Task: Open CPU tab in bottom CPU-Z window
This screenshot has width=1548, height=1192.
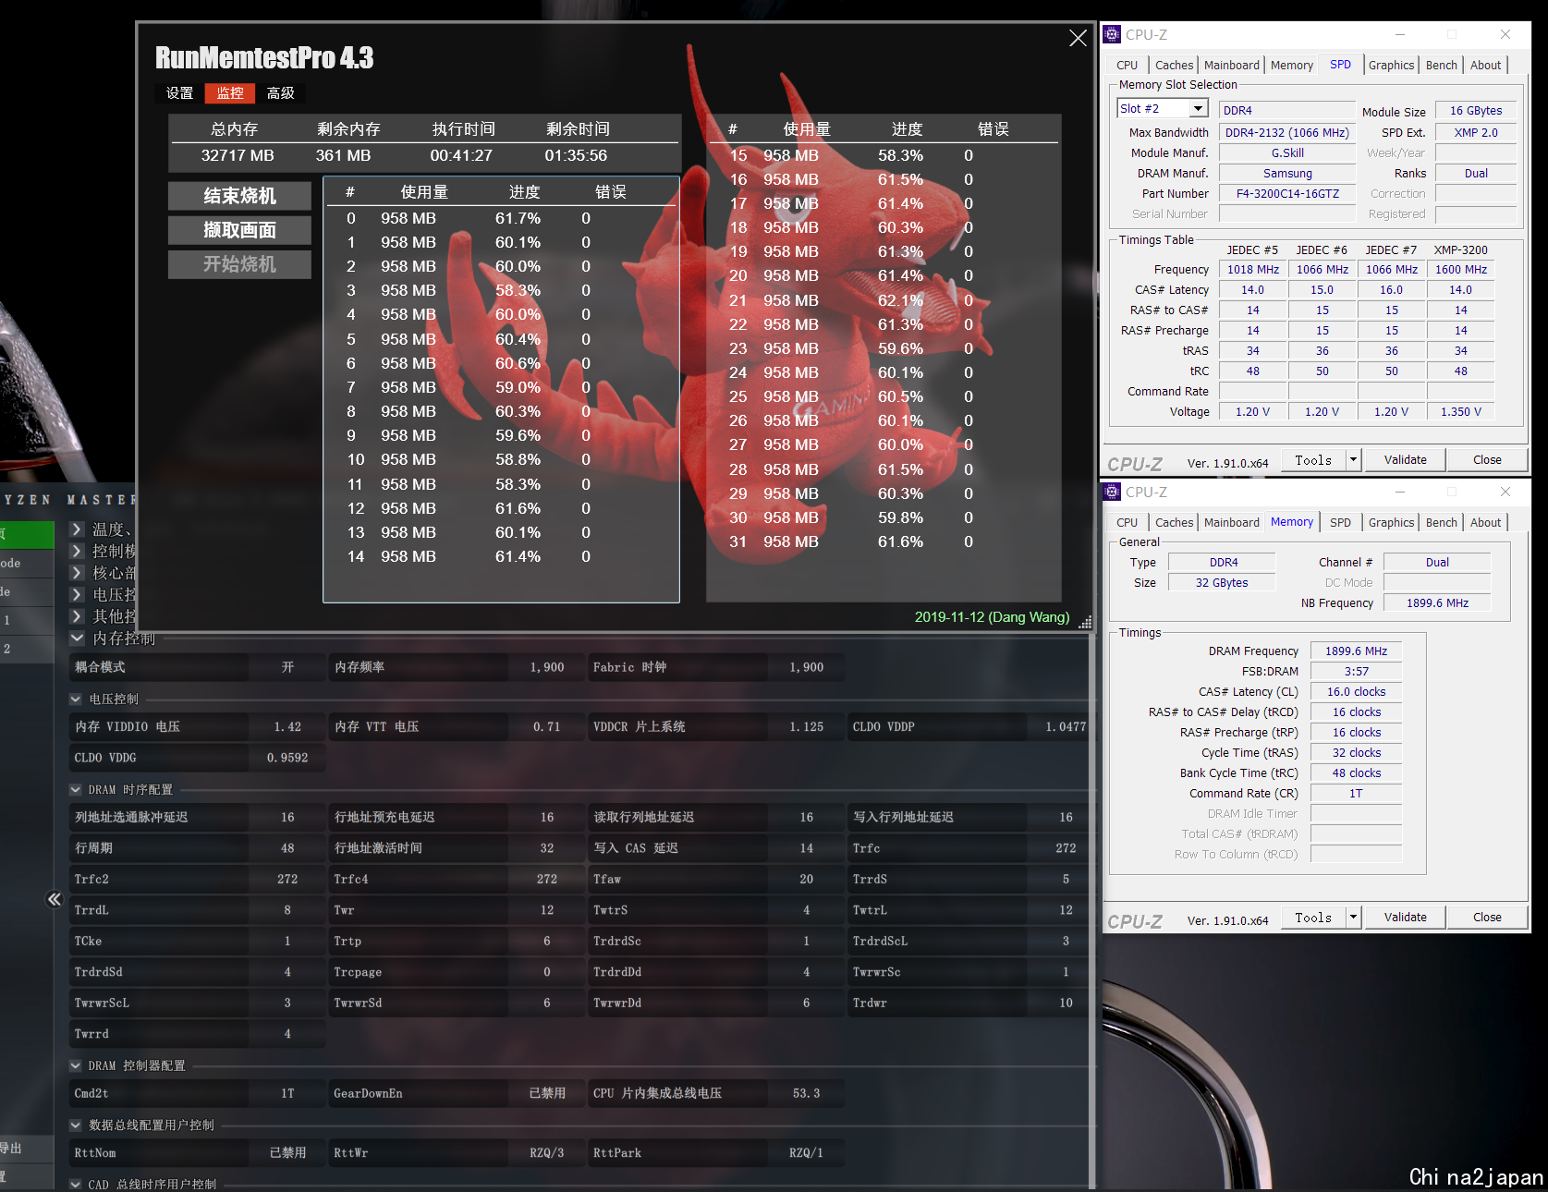Action: point(1127,522)
